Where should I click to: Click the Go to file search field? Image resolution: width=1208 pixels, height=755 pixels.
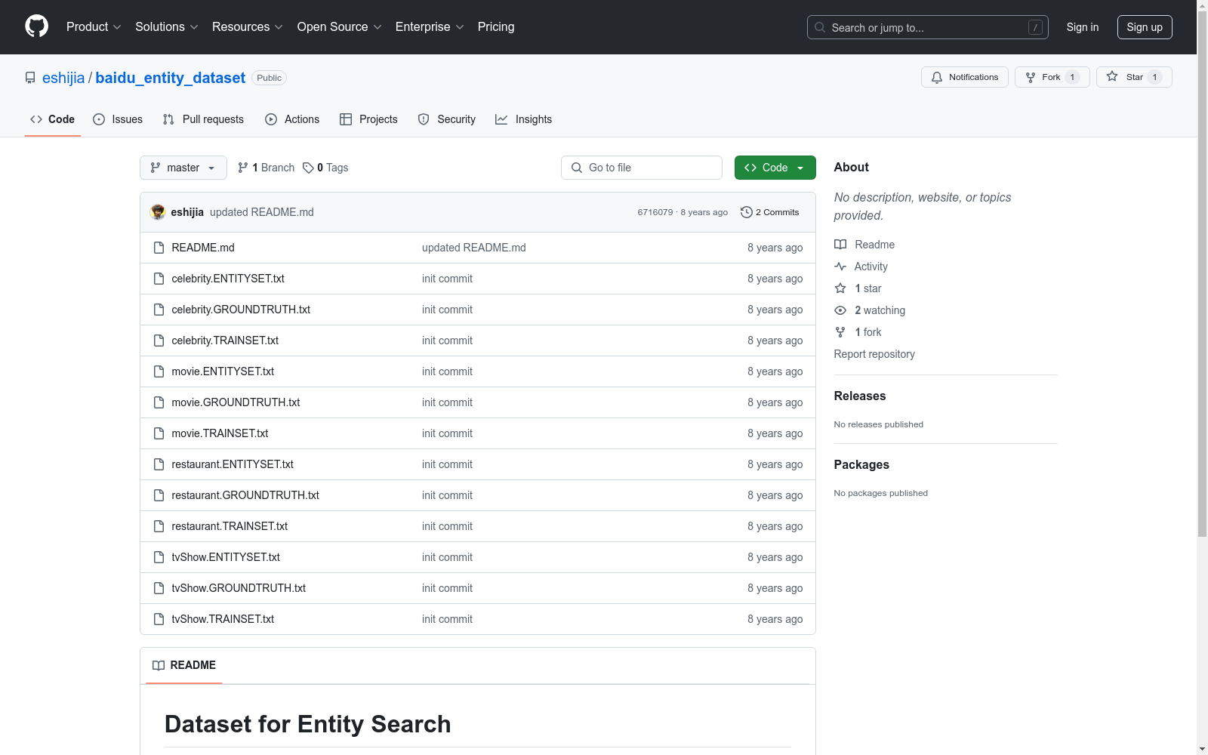(642, 168)
